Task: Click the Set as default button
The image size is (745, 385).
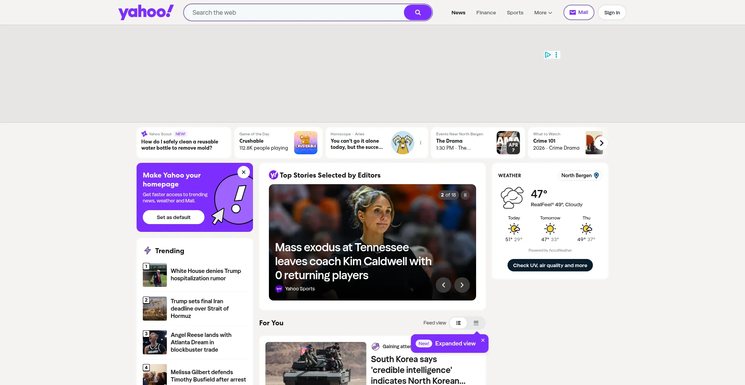Action: 173,217
